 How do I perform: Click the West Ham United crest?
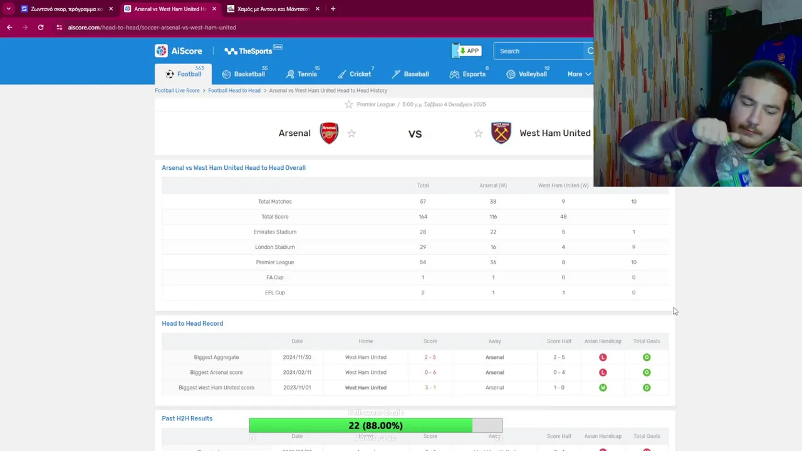[x=501, y=133]
